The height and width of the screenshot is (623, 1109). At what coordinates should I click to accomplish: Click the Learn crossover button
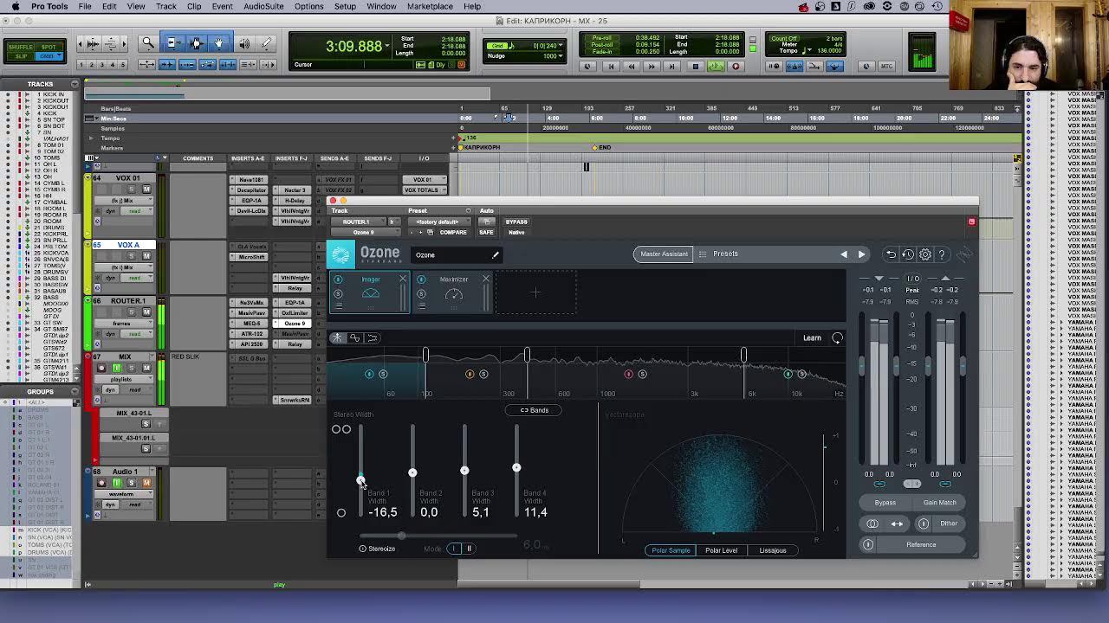point(812,337)
